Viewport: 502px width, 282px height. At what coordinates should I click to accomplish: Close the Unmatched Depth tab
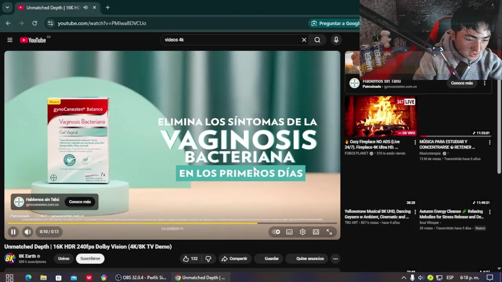click(x=95, y=7)
